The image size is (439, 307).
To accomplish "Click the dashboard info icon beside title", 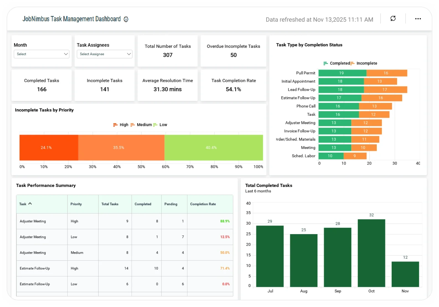I will 126,19.
